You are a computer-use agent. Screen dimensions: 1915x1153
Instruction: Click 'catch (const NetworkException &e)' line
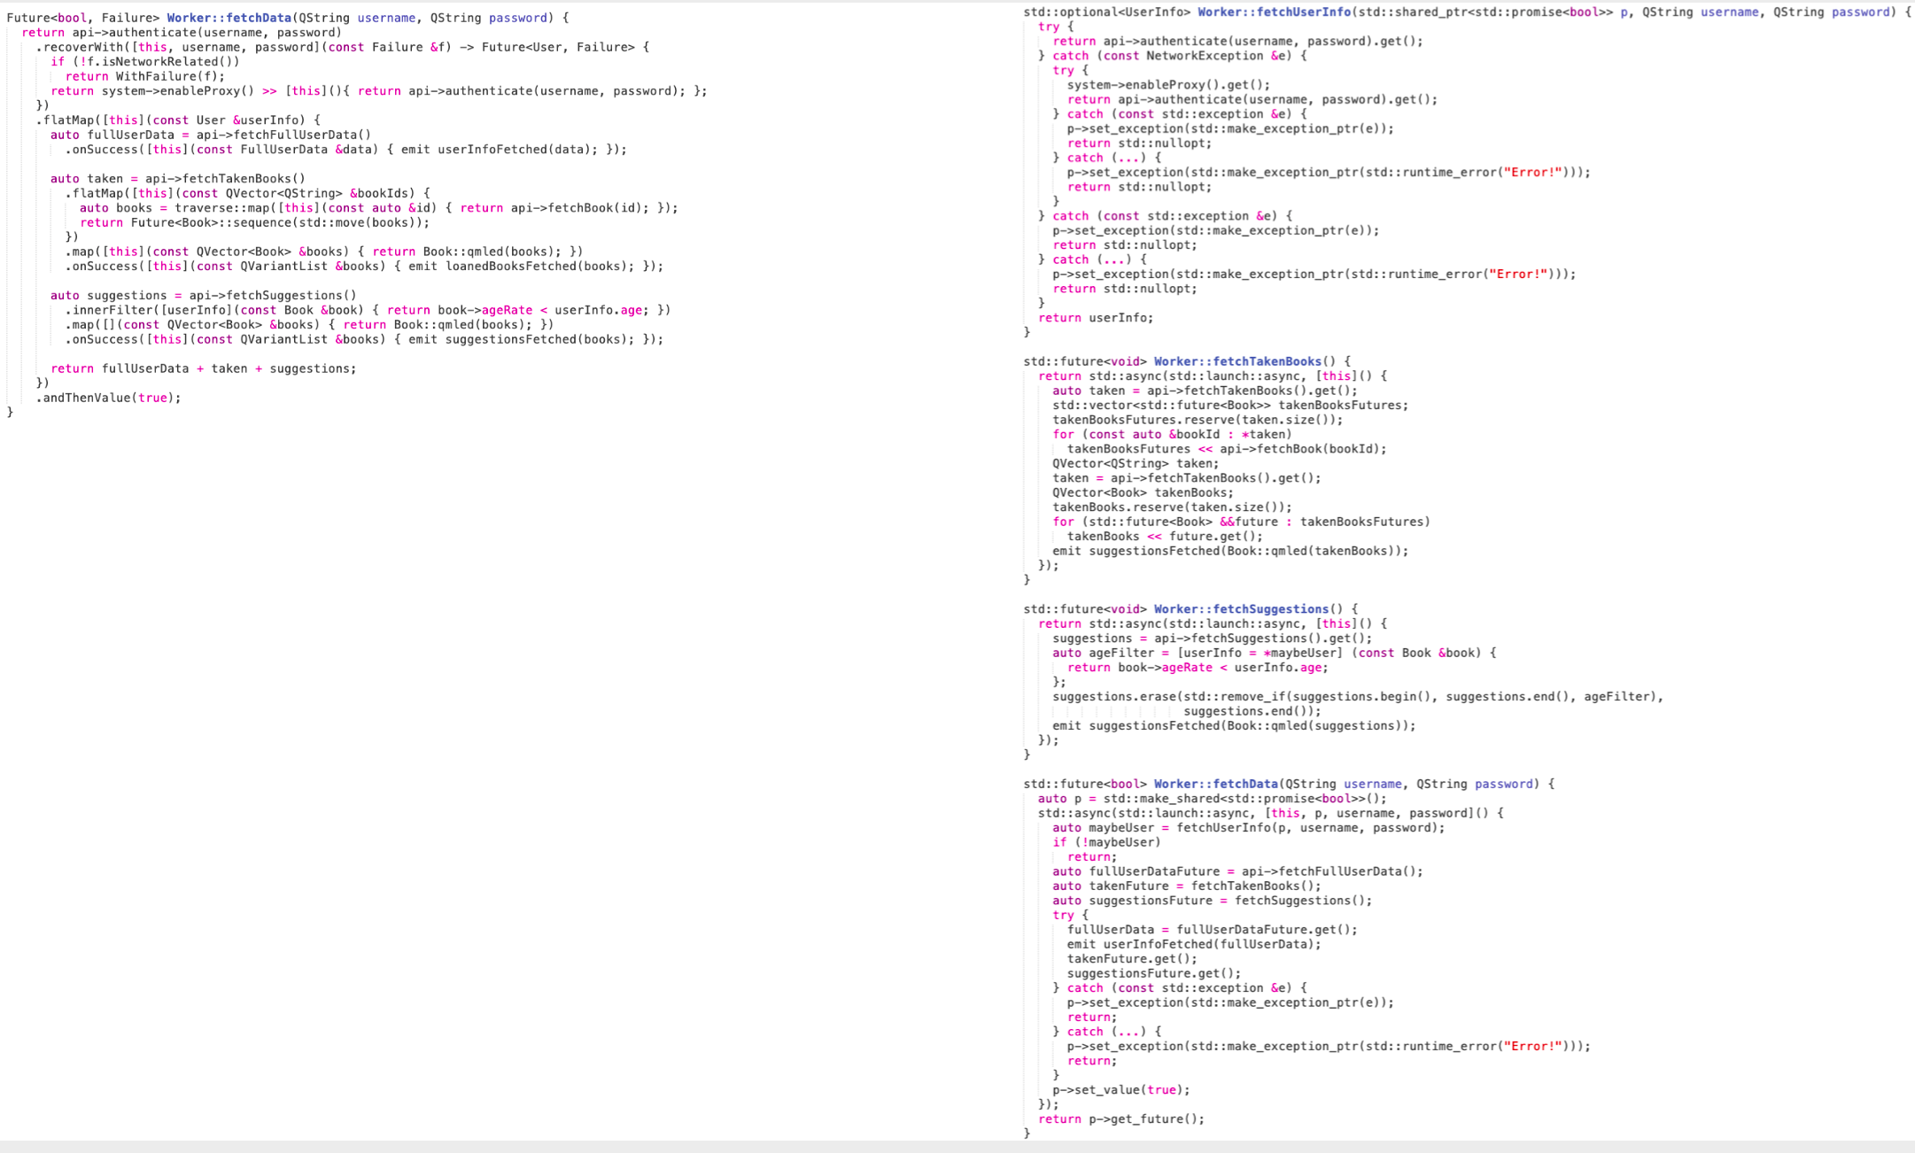[1173, 56]
